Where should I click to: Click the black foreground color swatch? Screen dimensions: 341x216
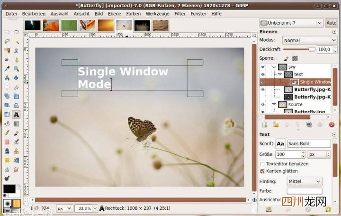click(x=9, y=189)
